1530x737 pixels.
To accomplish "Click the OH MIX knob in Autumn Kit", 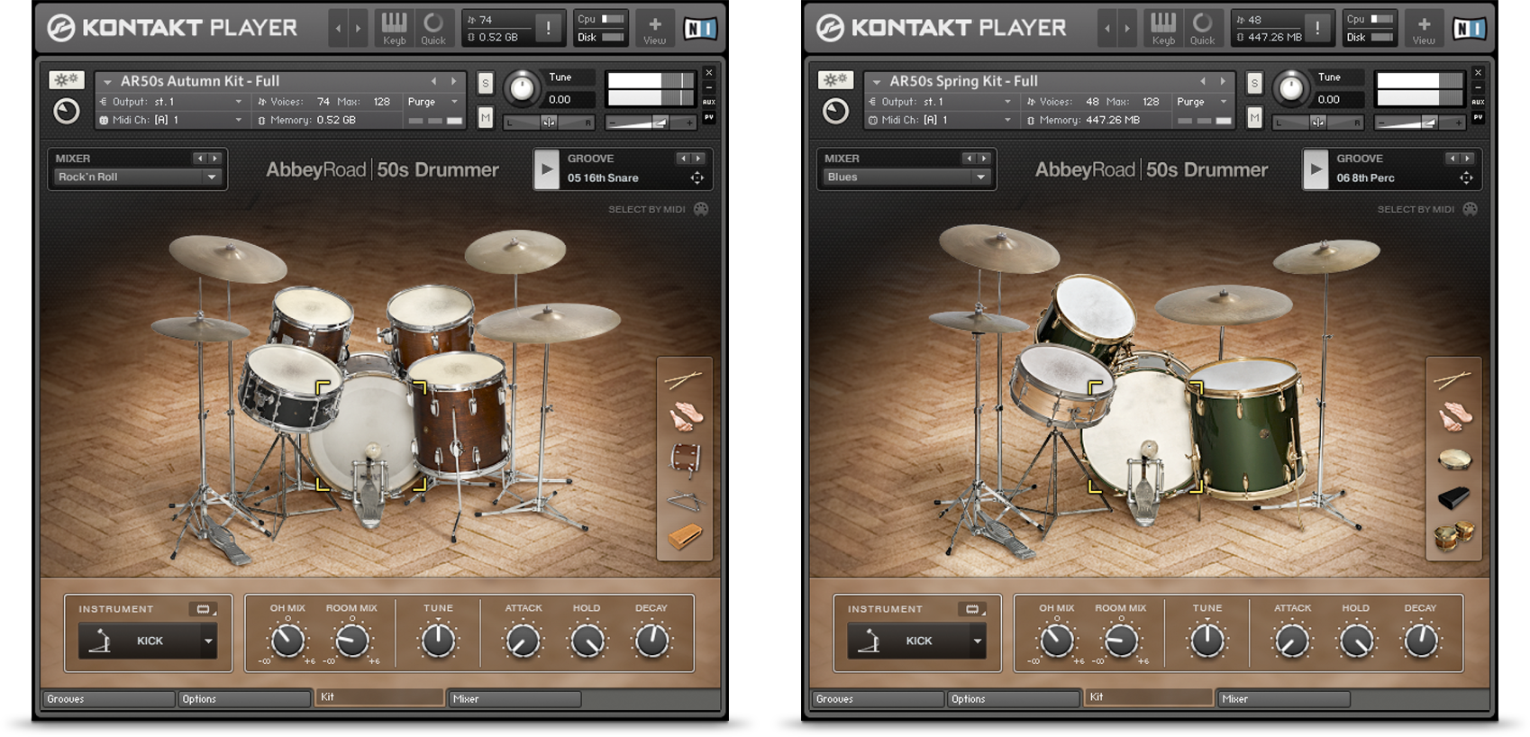I will pyautogui.click(x=287, y=641).
